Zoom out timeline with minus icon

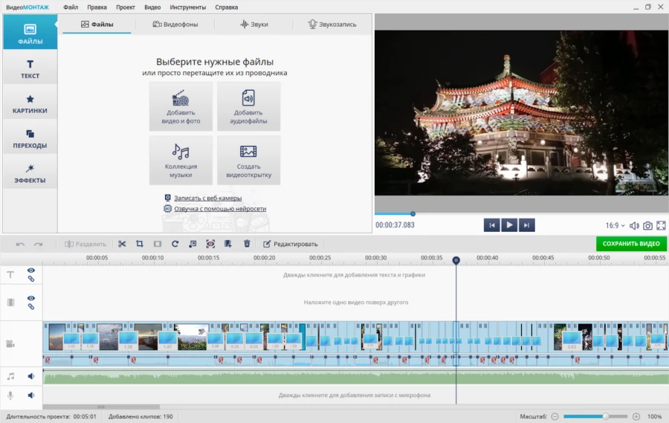[x=555, y=416]
